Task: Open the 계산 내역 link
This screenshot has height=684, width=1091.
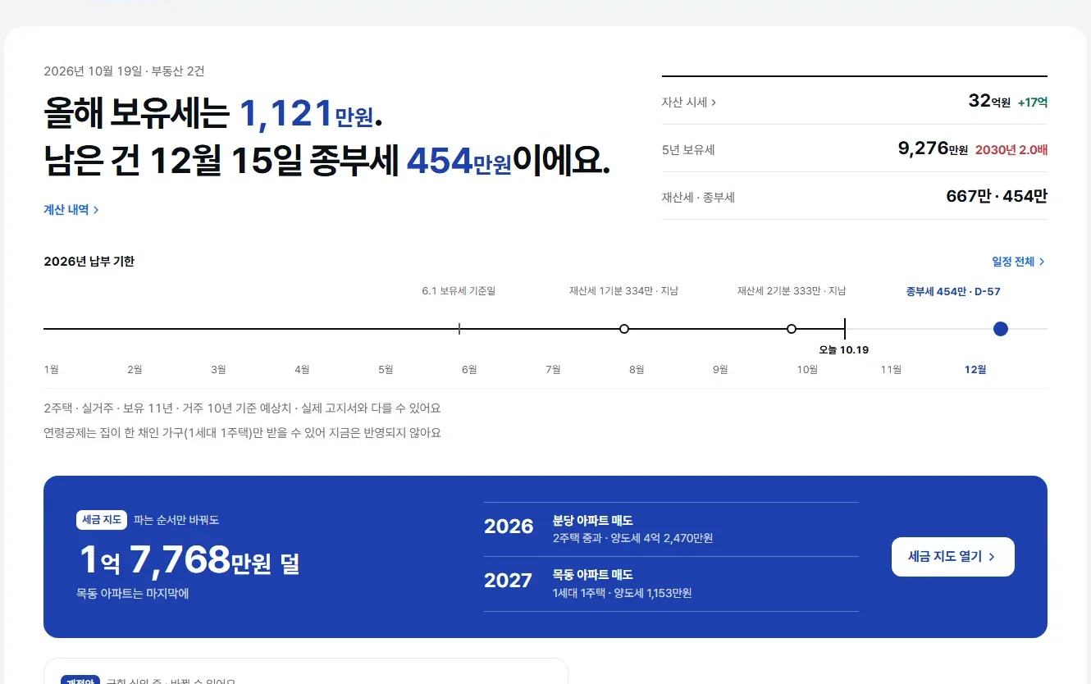Action: pyautogui.click(x=71, y=210)
